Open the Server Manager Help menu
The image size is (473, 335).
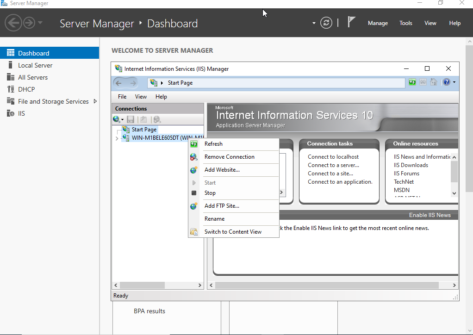coord(454,23)
